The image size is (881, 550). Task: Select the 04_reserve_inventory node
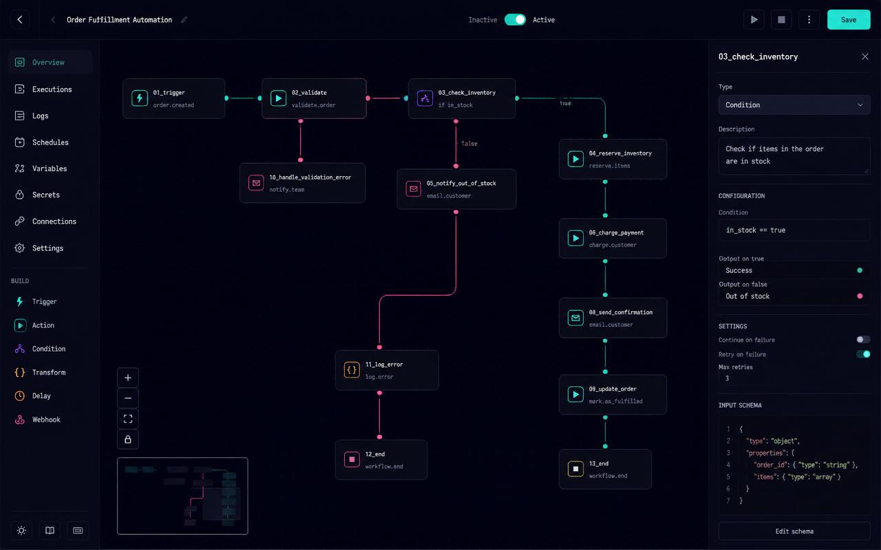pos(613,159)
